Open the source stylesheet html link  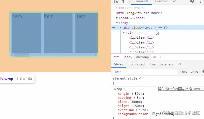click(181, 89)
